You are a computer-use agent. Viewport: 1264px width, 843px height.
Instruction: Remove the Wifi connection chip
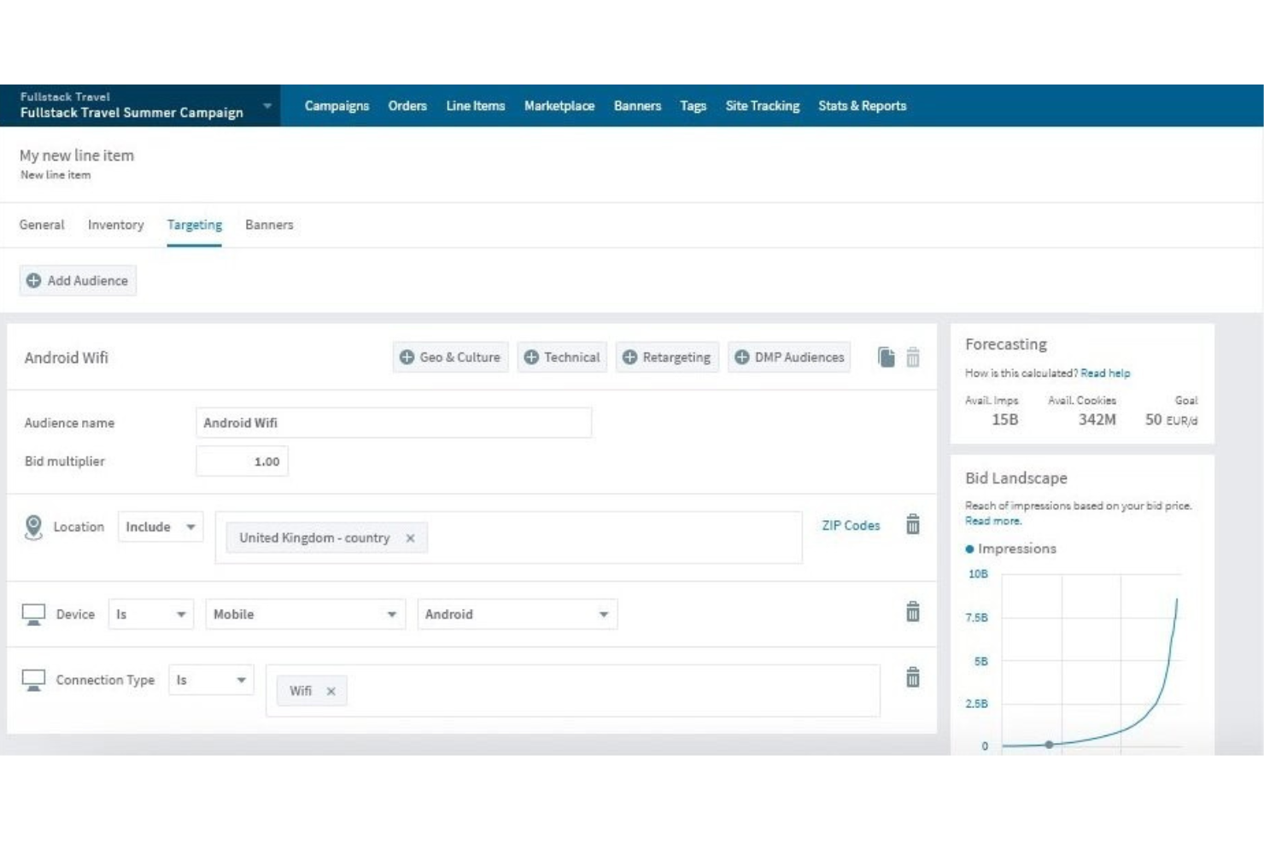[x=331, y=690]
